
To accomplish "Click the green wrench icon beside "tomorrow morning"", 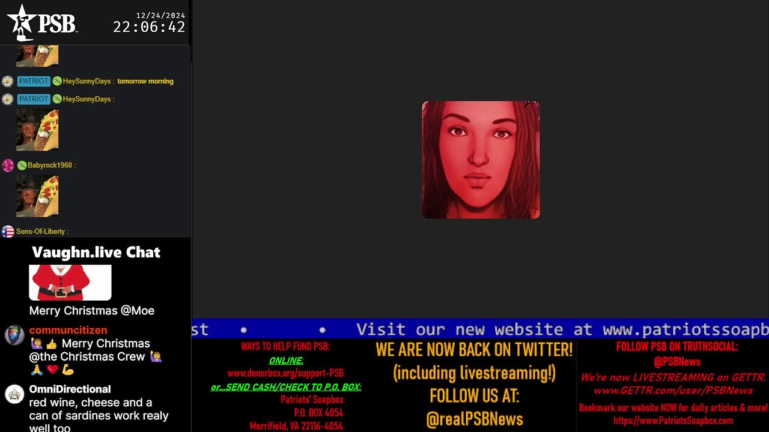I will tap(57, 81).
